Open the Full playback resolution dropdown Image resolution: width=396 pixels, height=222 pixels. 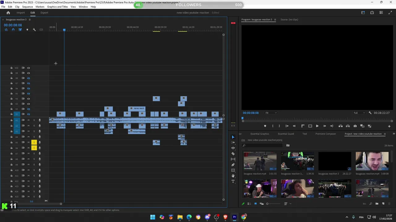359,113
